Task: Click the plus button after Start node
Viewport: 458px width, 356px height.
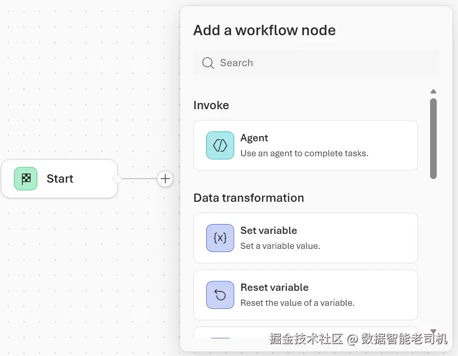Action: pos(165,179)
